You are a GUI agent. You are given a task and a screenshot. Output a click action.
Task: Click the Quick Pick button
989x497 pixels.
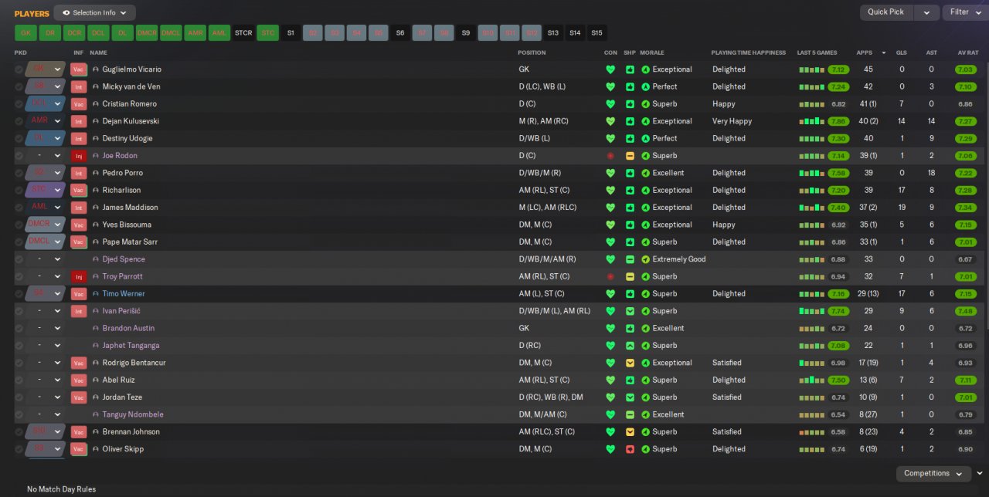coord(885,12)
